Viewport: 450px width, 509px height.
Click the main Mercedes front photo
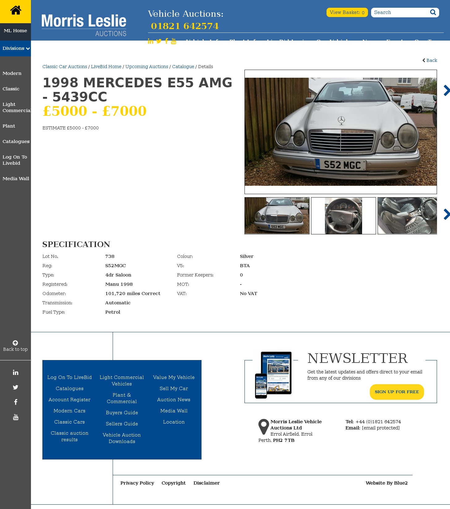(341, 132)
